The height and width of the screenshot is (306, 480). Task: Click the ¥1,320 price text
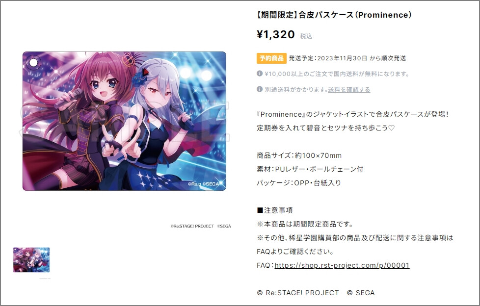coord(275,35)
